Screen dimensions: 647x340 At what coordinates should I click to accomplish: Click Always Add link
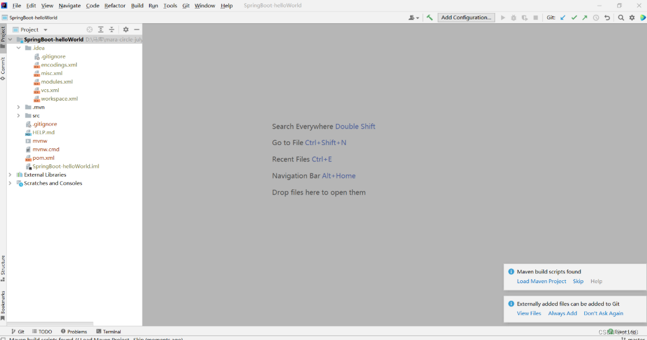pyautogui.click(x=562, y=313)
